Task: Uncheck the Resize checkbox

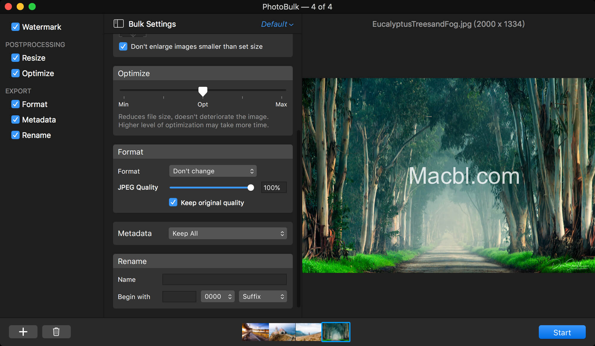Action: click(x=15, y=58)
